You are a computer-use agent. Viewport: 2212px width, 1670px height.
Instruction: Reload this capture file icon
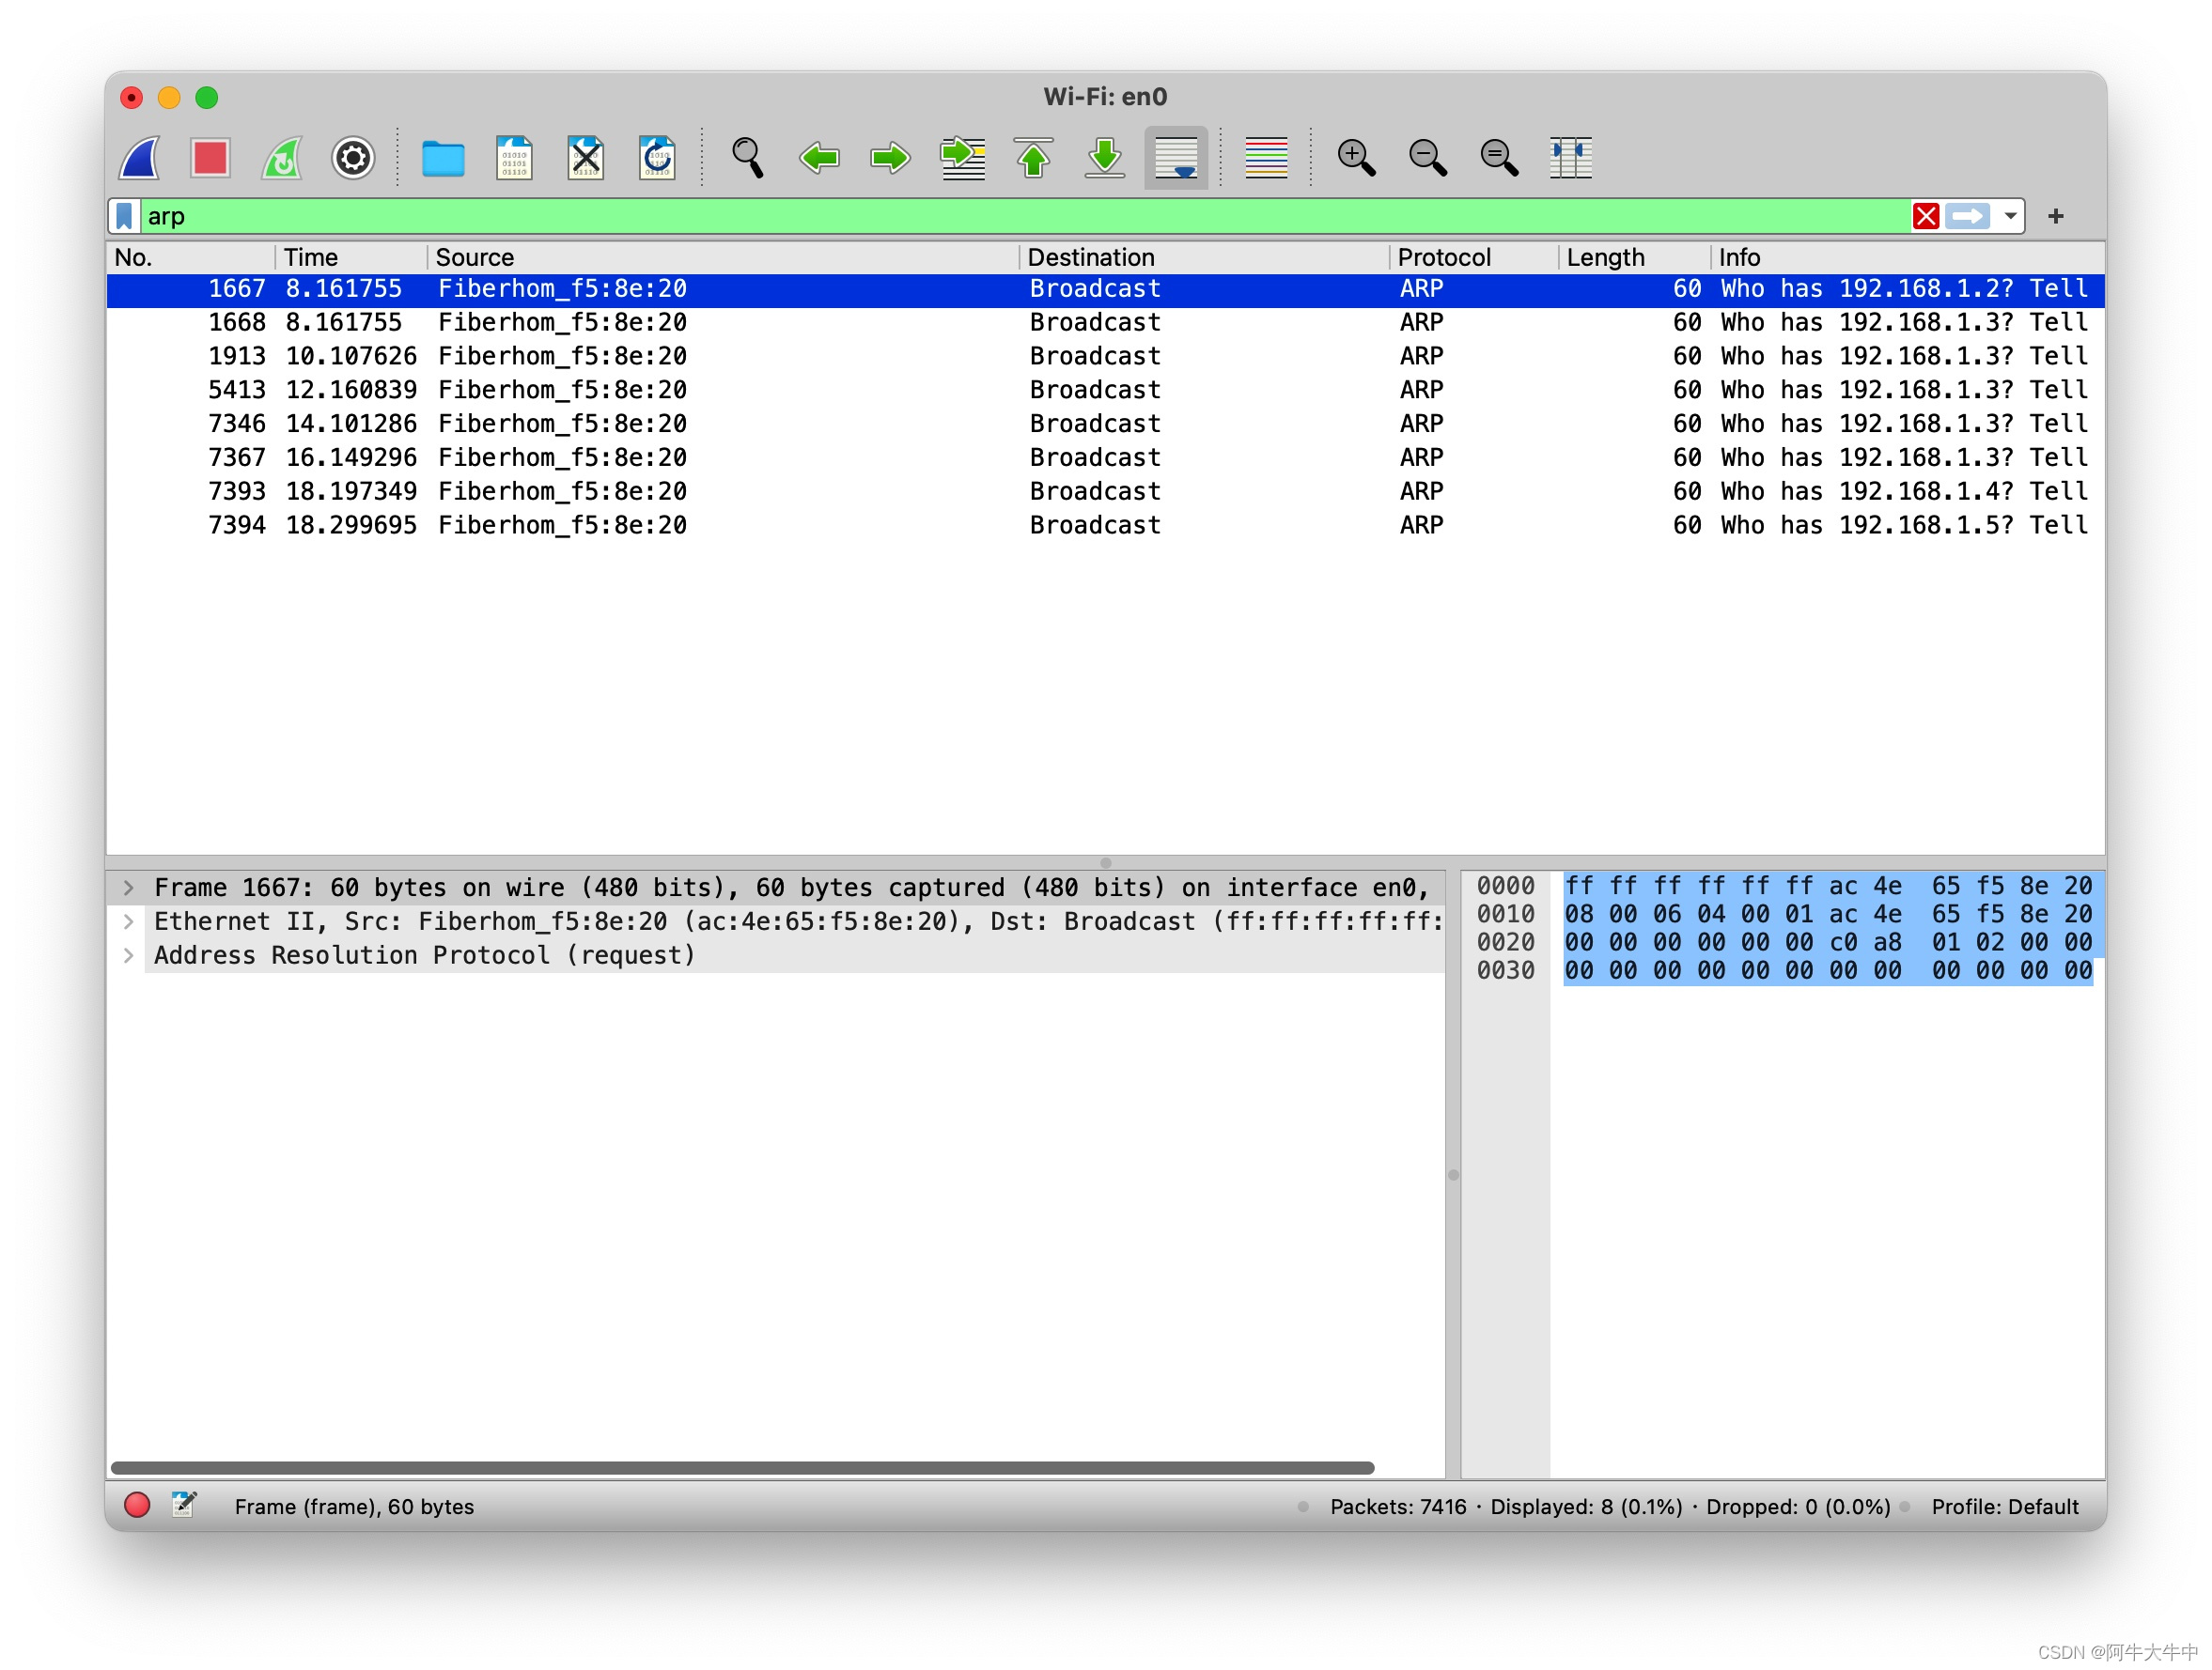click(x=657, y=158)
